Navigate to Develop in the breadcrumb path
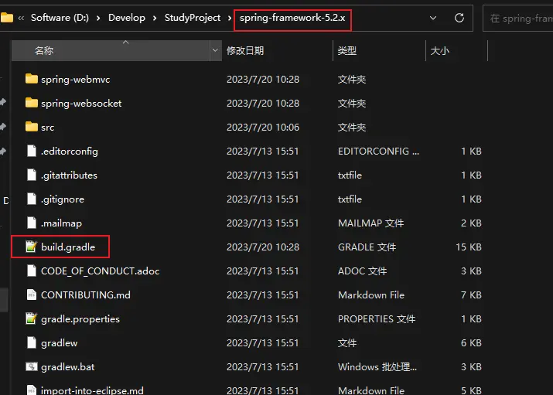Image resolution: width=553 pixels, height=395 pixels. coord(127,18)
